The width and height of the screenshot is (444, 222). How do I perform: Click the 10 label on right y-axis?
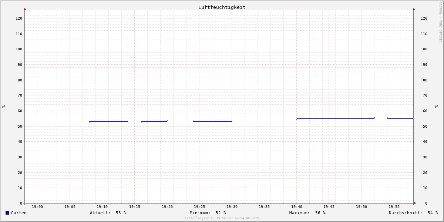pos(425,188)
